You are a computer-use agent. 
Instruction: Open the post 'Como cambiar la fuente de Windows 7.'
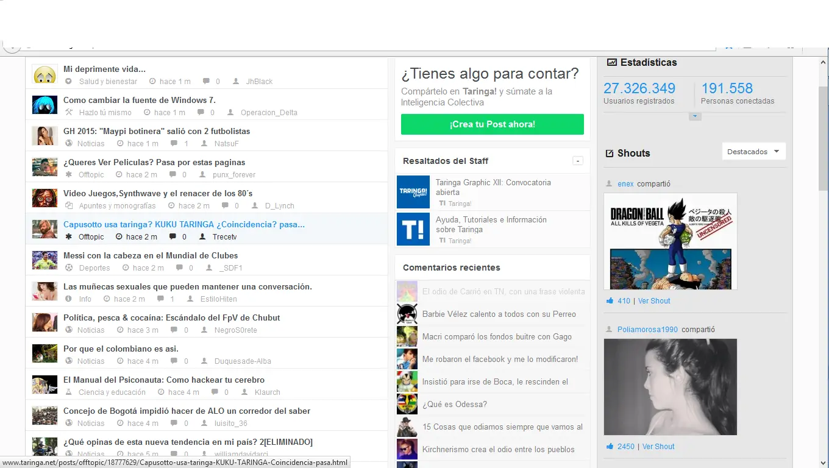tap(140, 100)
